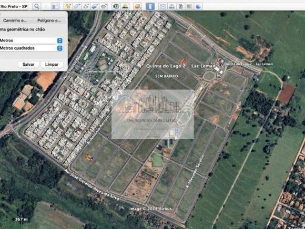Click the '367 m' scale text
Viewport: 305px width, 229px height.
[x=21, y=219]
